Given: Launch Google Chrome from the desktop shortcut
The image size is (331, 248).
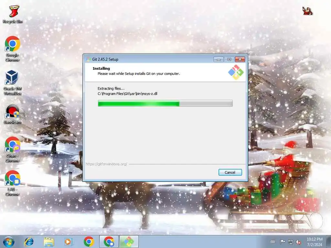Looking at the screenshot, I should pyautogui.click(x=13, y=49).
